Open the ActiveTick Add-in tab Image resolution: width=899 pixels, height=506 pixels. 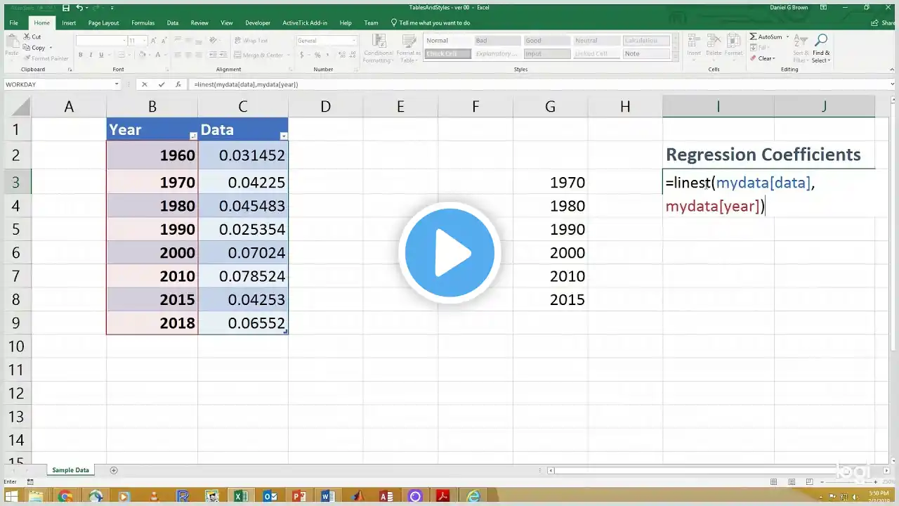[305, 22]
